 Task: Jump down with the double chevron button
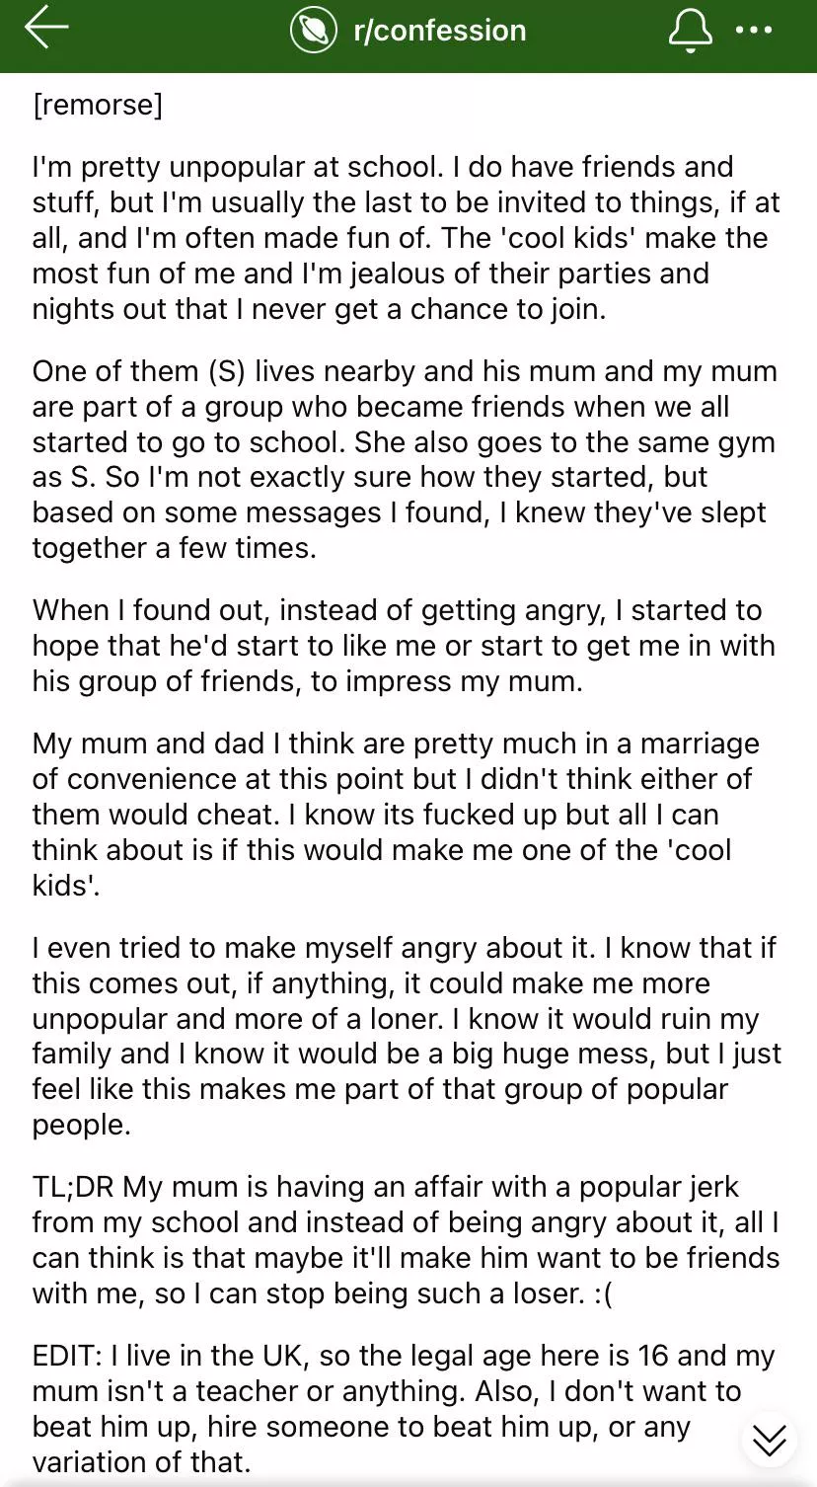click(769, 1439)
